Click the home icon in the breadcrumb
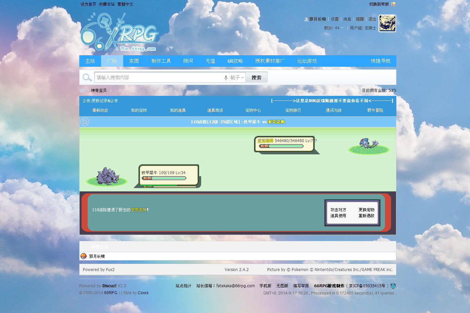470x313 pixels. pyautogui.click(x=82, y=90)
